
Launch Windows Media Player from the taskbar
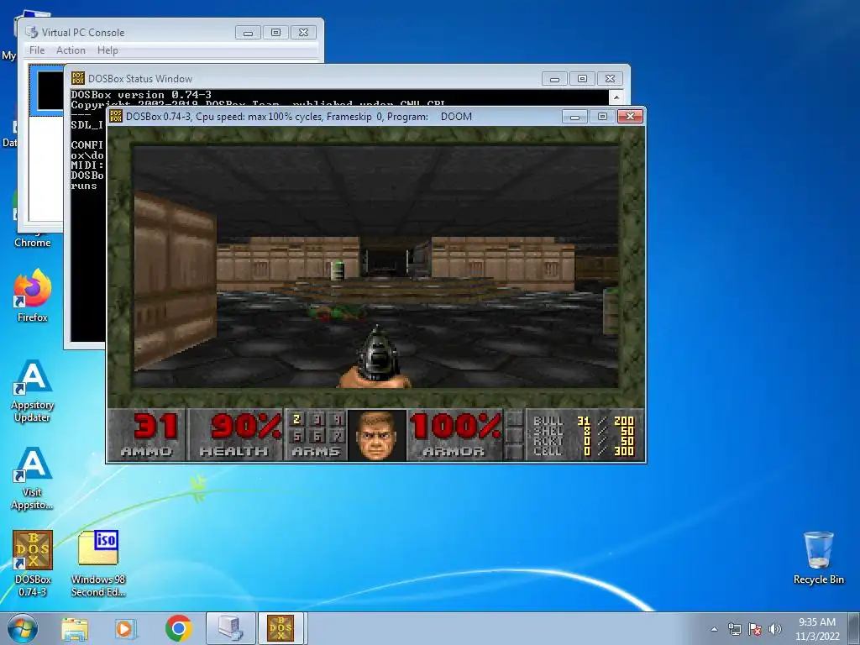[x=126, y=628]
